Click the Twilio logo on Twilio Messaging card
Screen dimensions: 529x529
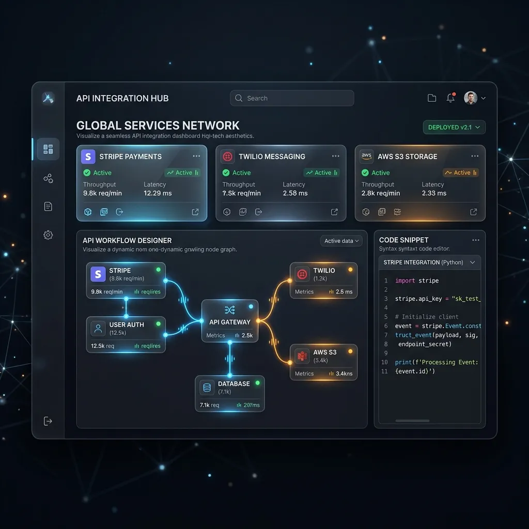click(x=227, y=157)
